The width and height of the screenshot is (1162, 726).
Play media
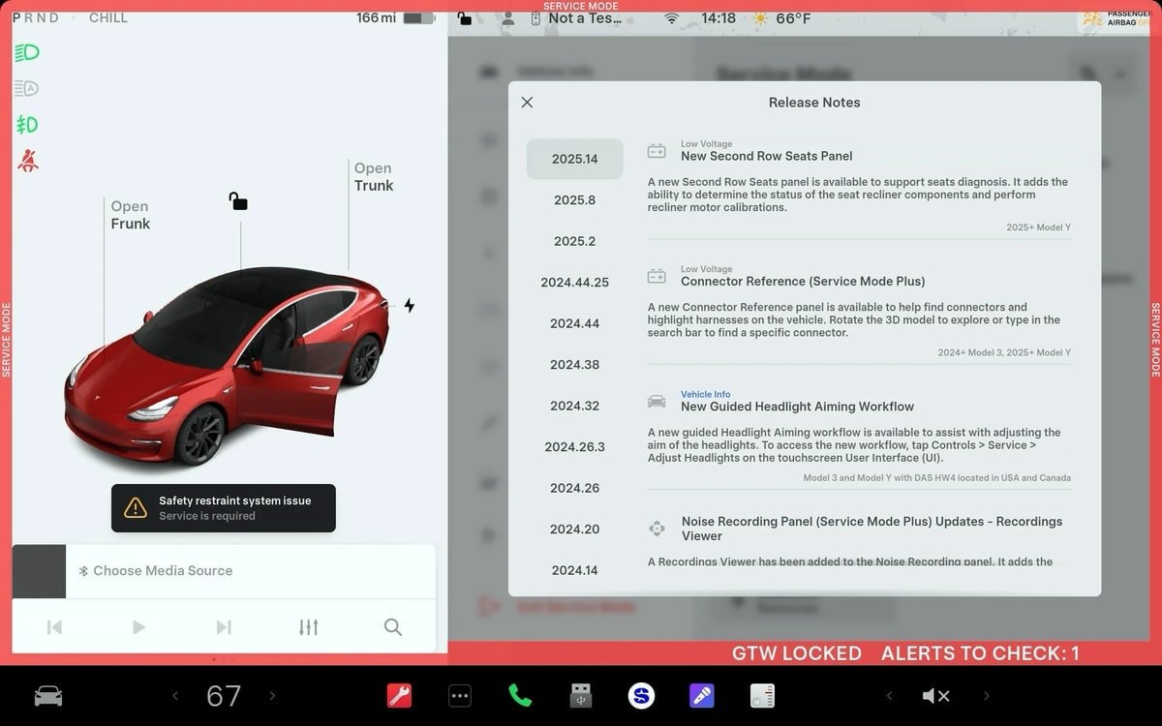click(138, 627)
